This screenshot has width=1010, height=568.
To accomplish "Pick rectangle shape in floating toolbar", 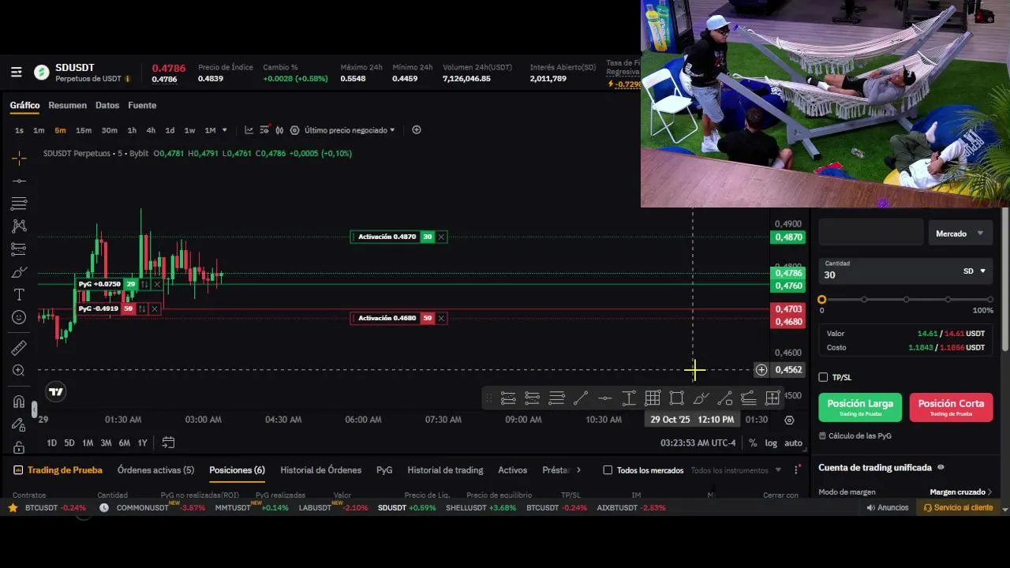I will pyautogui.click(x=677, y=398).
